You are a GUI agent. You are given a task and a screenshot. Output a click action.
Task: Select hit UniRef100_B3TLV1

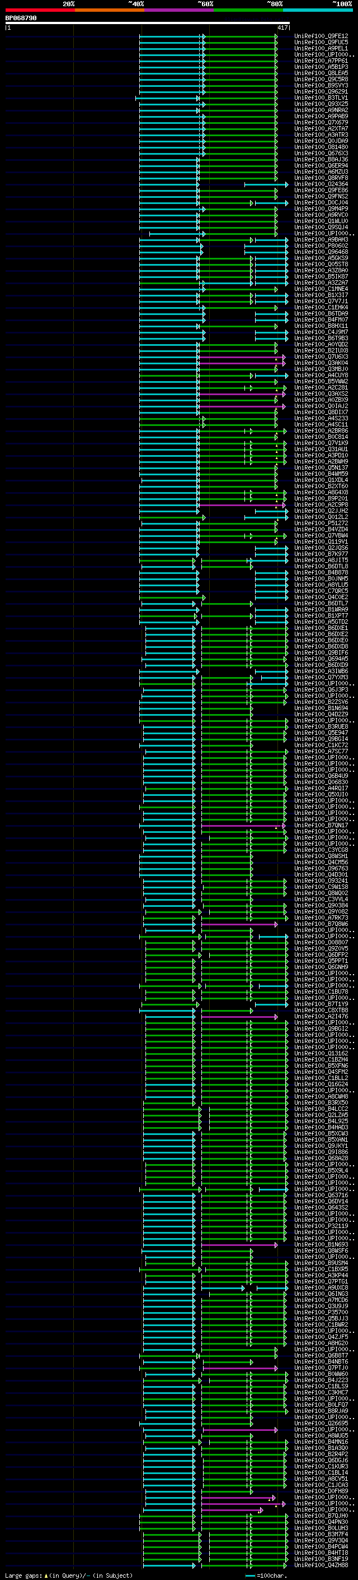pyautogui.click(x=321, y=98)
